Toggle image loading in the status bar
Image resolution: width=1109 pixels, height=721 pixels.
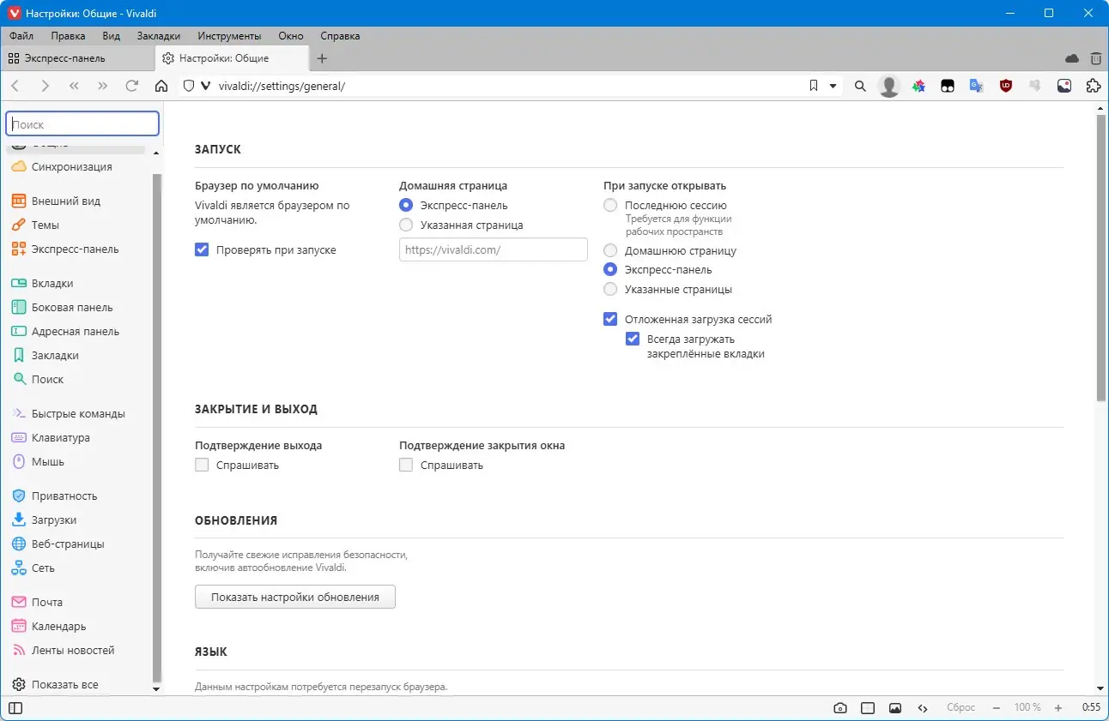895,708
